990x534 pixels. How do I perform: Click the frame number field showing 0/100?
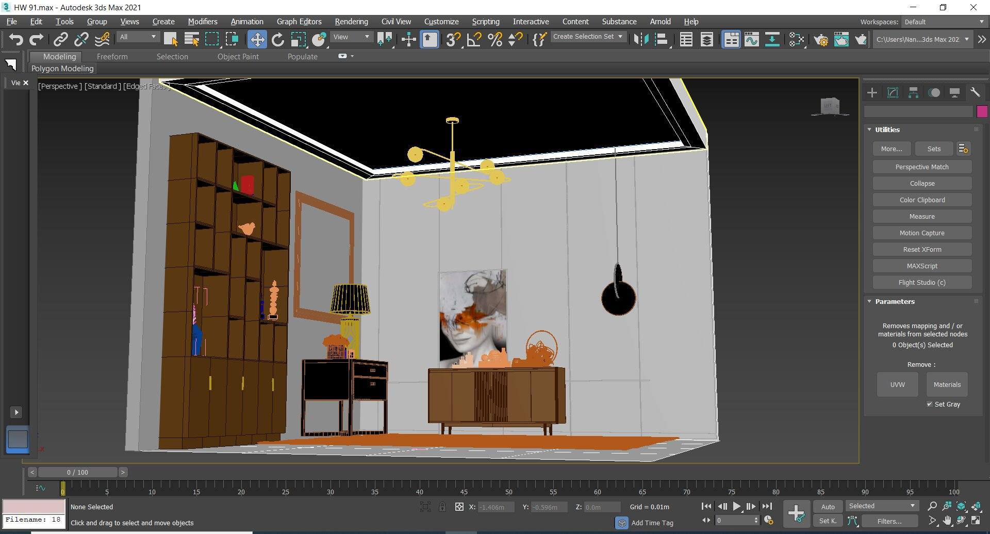point(77,472)
